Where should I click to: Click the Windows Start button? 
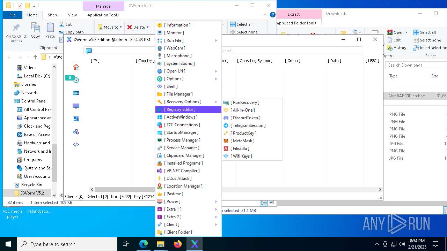pos(8,244)
